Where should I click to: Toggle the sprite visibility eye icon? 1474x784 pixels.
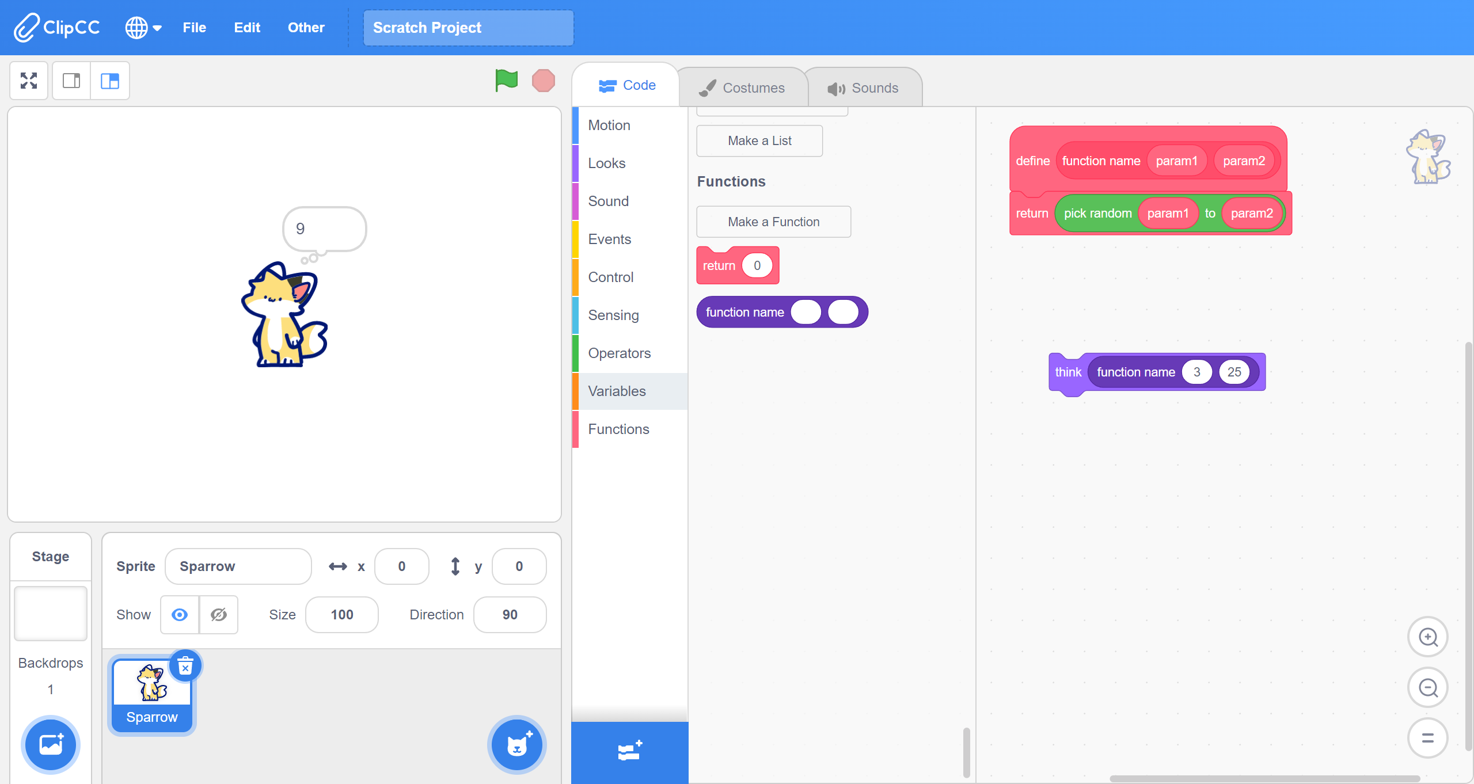point(178,614)
